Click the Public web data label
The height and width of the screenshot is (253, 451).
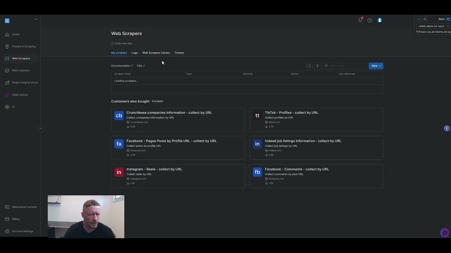123,43
